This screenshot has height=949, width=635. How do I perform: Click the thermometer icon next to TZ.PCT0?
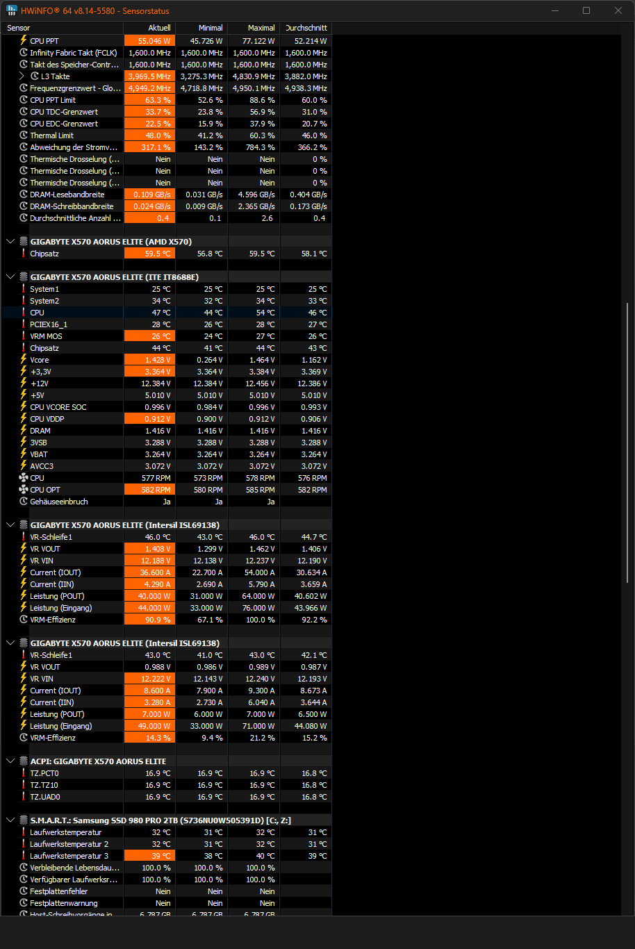pos(24,773)
